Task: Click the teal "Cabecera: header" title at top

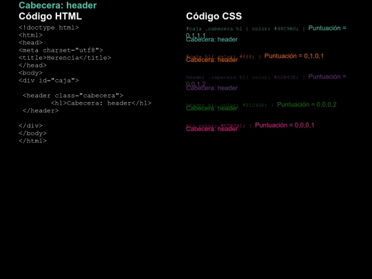Action: 58,6
